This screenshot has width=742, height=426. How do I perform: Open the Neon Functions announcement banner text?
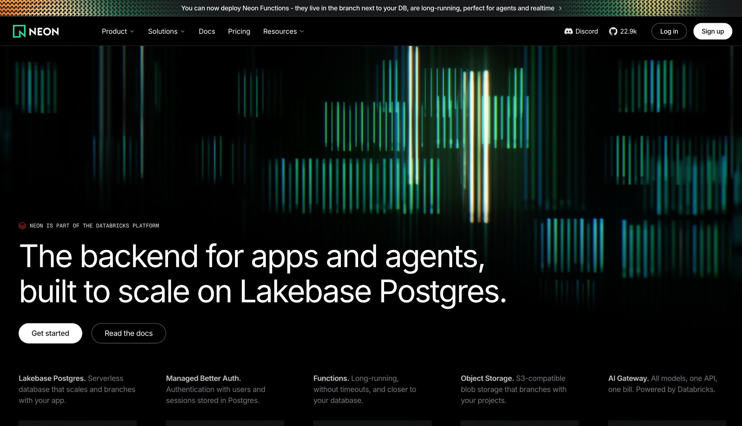point(368,8)
